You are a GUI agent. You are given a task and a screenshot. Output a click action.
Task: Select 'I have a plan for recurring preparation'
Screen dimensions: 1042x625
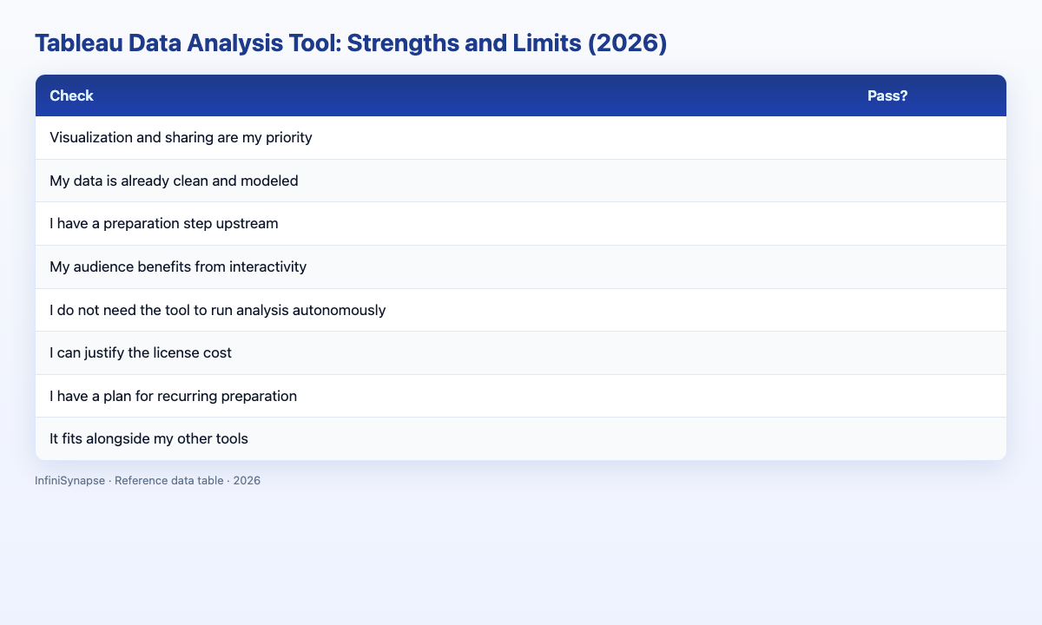(174, 396)
